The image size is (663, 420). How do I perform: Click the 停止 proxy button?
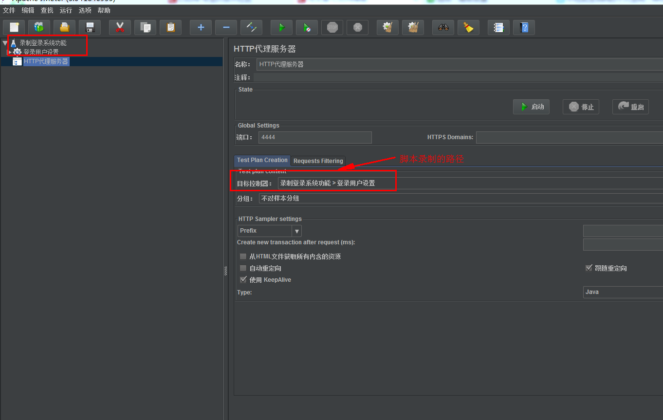(x=581, y=107)
